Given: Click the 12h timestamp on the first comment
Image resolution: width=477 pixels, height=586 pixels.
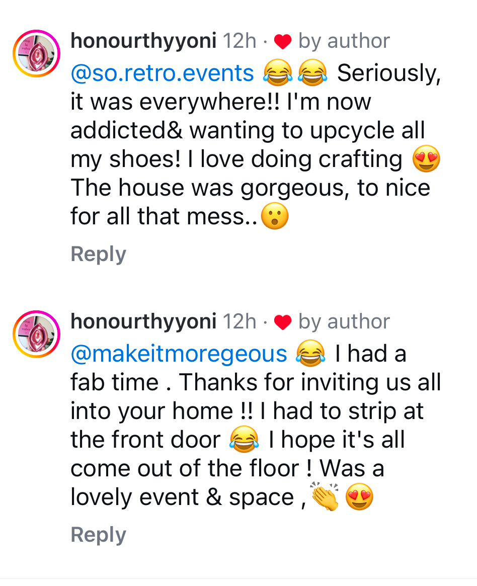Looking at the screenshot, I should (240, 41).
